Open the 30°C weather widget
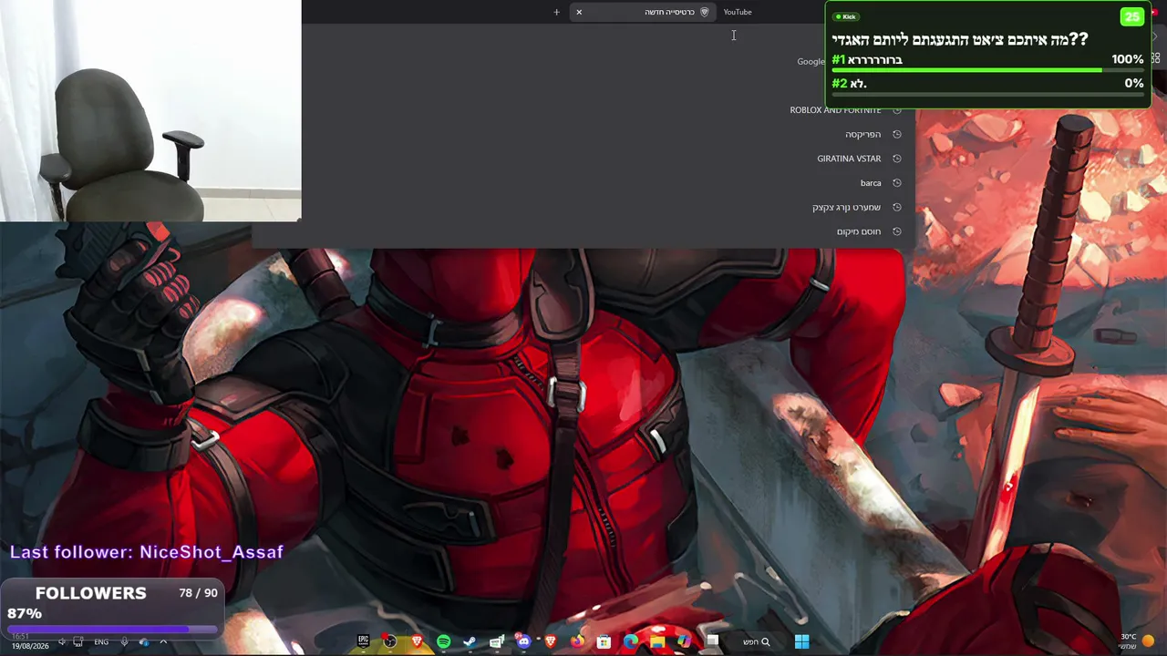This screenshot has width=1167, height=656. point(1137,641)
